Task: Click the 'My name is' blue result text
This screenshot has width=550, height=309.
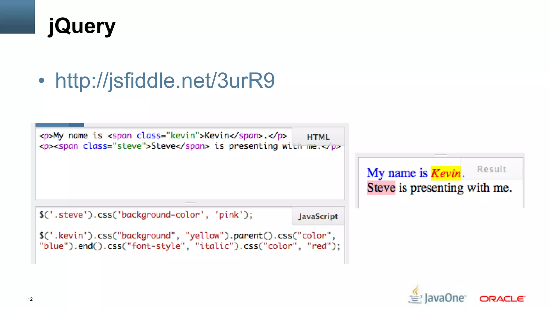Action: tap(397, 173)
